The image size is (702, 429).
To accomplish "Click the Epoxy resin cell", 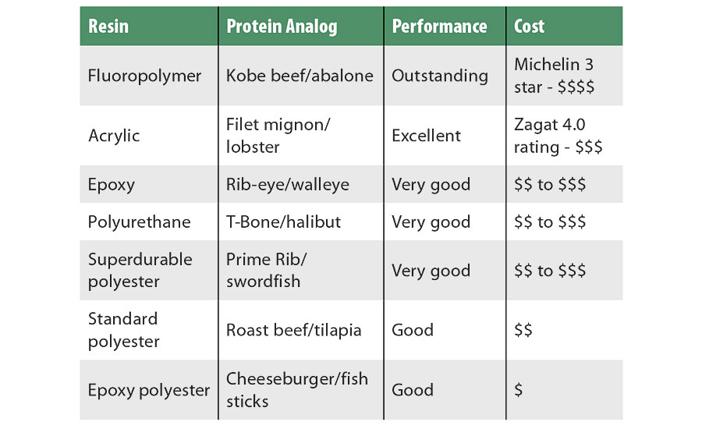I will coord(112,185).
